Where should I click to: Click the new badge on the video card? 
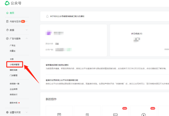tap(153, 108)
